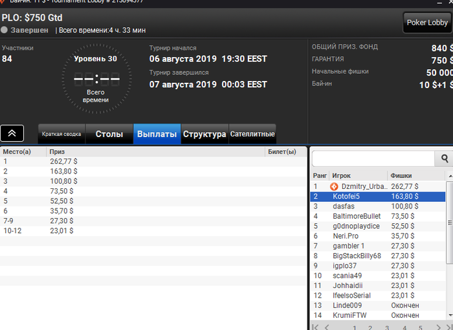The width and height of the screenshot is (453, 330).
Task: Click the 1st place prize 262,77 $
Action: (63, 162)
